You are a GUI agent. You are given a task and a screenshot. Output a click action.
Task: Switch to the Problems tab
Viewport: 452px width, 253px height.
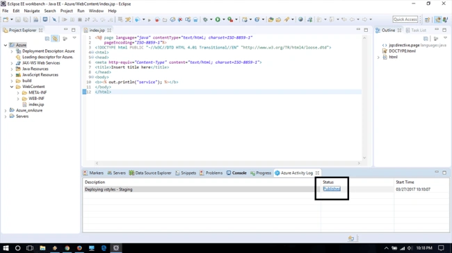[211, 173]
